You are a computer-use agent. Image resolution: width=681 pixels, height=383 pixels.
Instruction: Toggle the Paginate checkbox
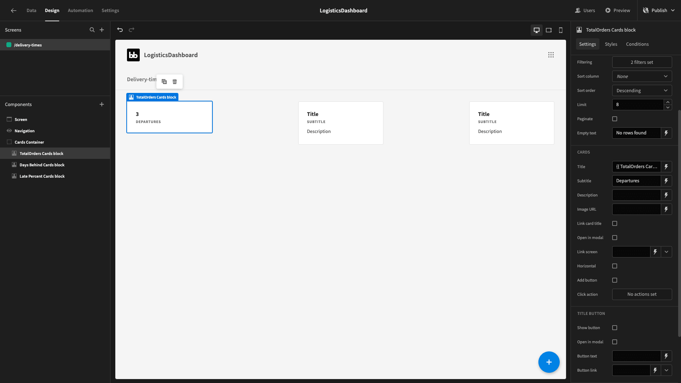(615, 119)
